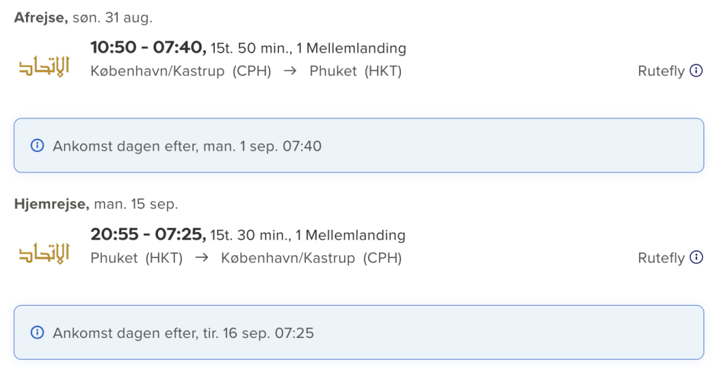Click the arrival notice for tir. 16 sep. 07:25
This screenshot has width=719, height=375.
pyautogui.click(x=359, y=332)
